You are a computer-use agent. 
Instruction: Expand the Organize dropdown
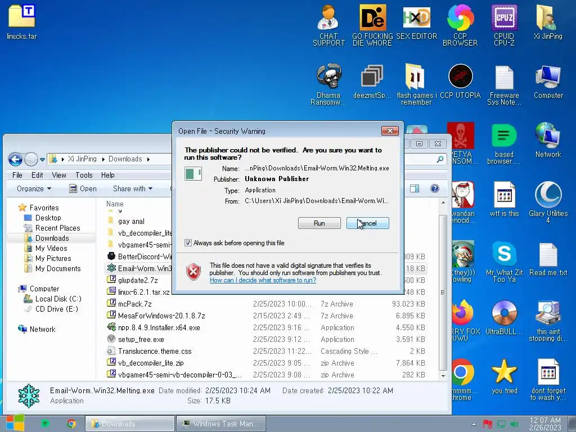[34, 188]
